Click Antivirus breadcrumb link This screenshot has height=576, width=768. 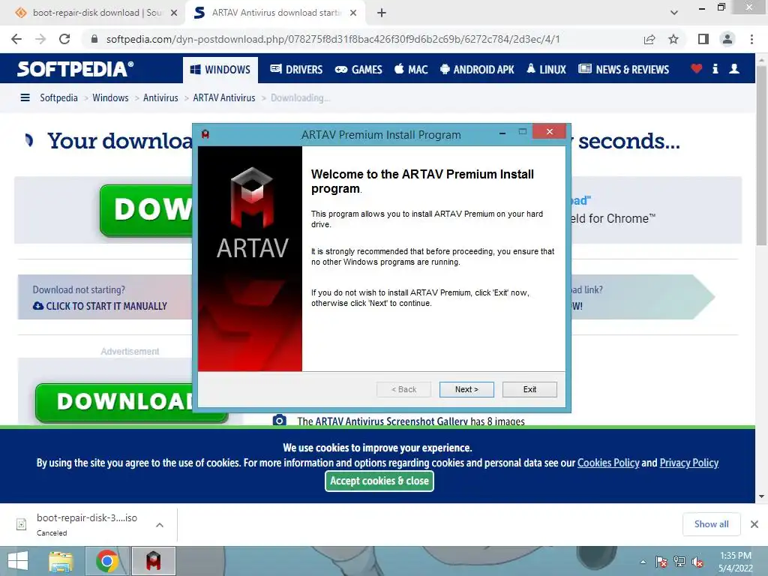pos(160,98)
